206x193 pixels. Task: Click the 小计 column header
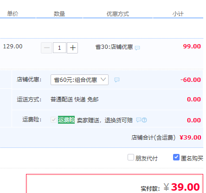tap(178, 14)
